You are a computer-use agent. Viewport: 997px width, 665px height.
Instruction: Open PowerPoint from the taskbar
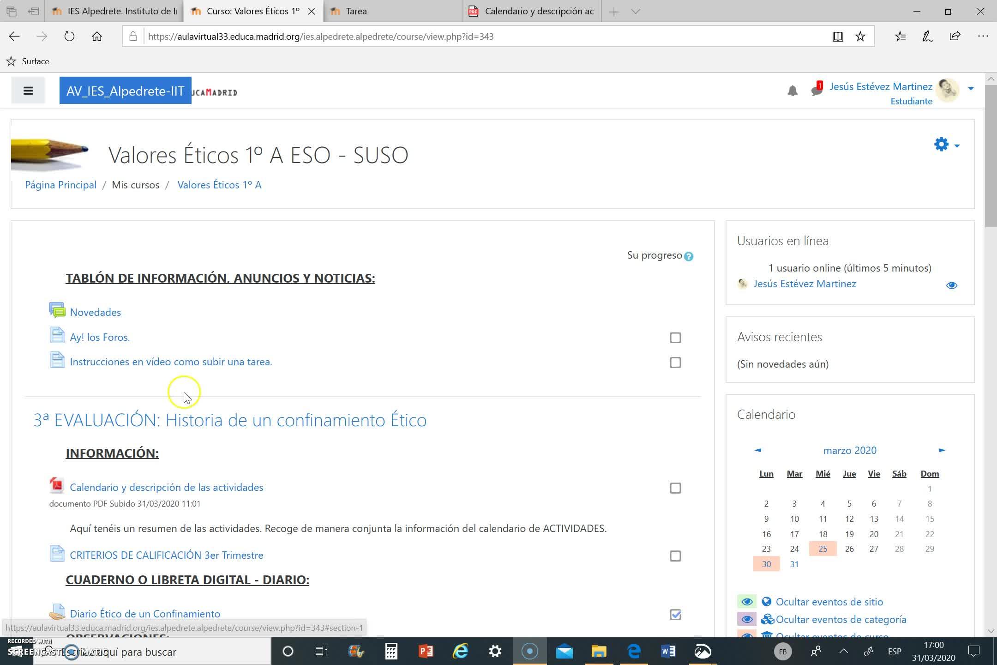(426, 652)
